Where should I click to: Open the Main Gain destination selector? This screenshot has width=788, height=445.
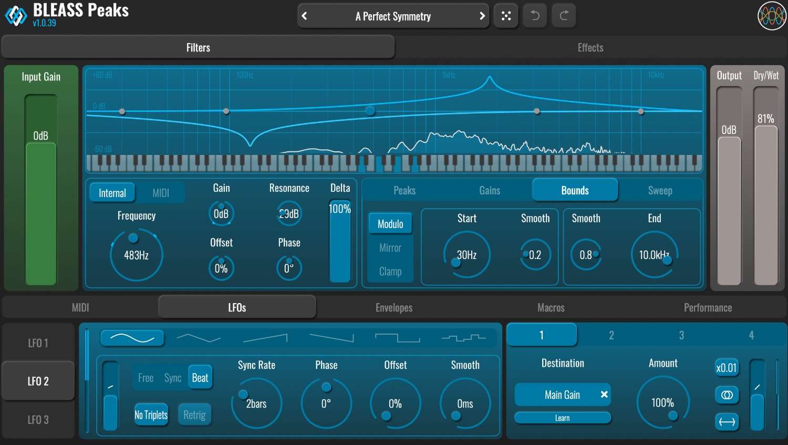(x=557, y=395)
